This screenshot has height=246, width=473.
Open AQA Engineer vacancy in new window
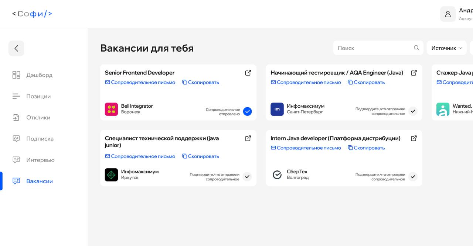(414, 73)
